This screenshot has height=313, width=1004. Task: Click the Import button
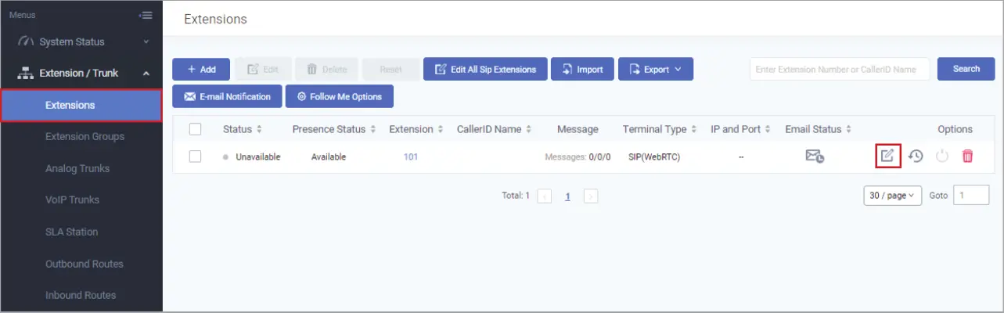(582, 69)
